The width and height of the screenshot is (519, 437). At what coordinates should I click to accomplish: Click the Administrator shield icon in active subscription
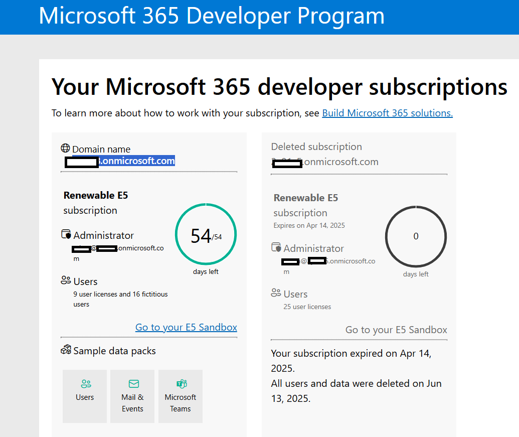tap(66, 234)
